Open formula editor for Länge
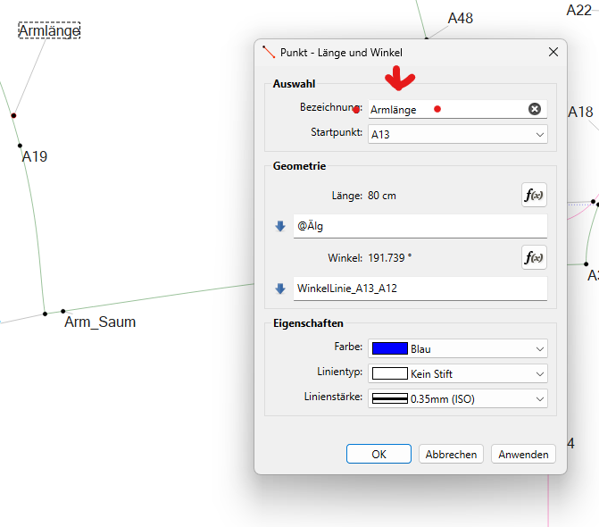Image resolution: width=599 pixels, height=527 pixels. pyautogui.click(x=534, y=195)
